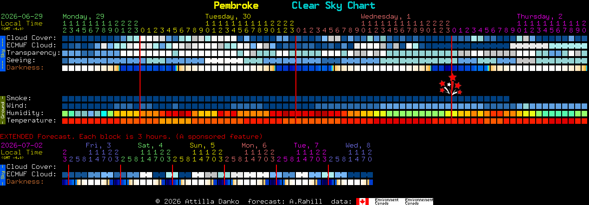This screenshot has height=205, width=589.
Task: Click the forecast: A.Rahill credit
Action: pyautogui.click(x=285, y=201)
